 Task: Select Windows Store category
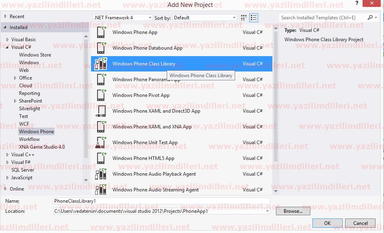coord(35,55)
